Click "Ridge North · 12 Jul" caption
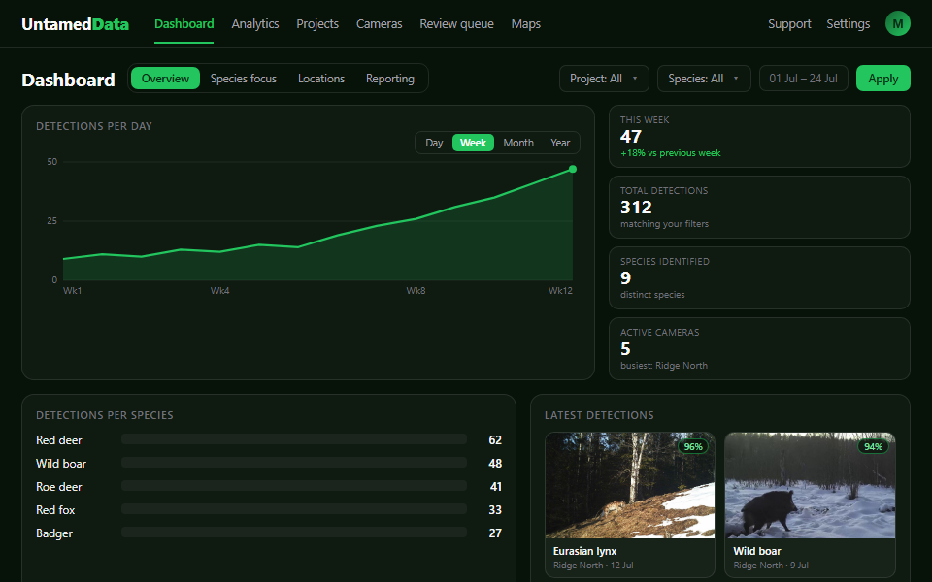Image resolution: width=932 pixels, height=582 pixels. pos(593,566)
